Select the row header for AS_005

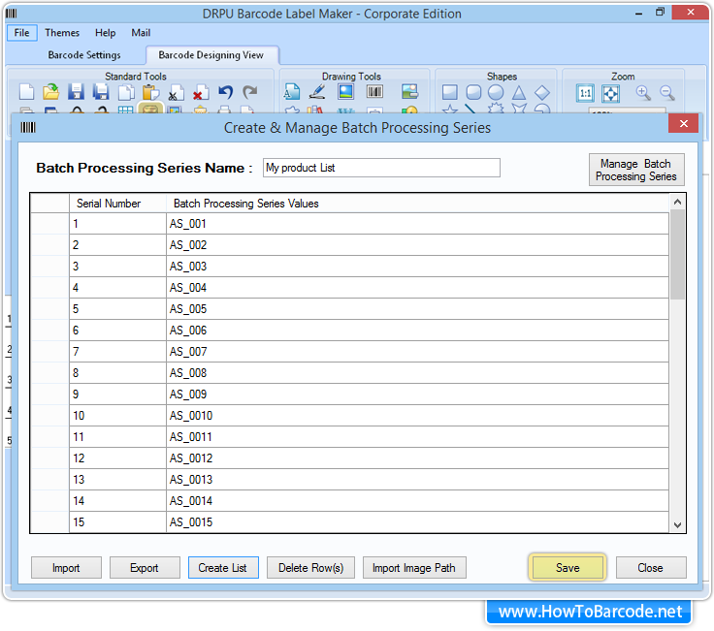(x=49, y=309)
